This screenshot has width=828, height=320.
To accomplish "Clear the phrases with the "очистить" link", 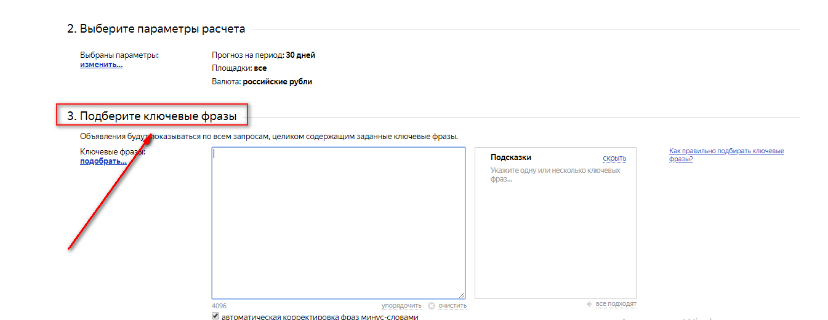I will pyautogui.click(x=452, y=306).
